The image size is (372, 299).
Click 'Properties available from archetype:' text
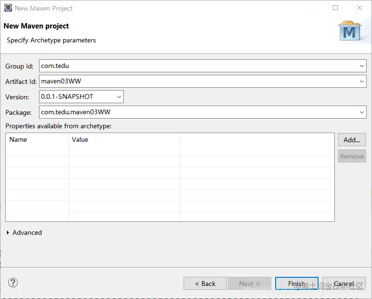pyautogui.click(x=58, y=126)
